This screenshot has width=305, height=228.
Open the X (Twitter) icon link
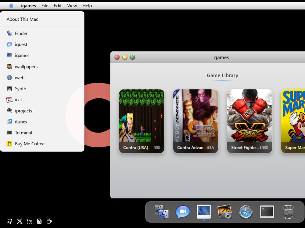[20, 221]
